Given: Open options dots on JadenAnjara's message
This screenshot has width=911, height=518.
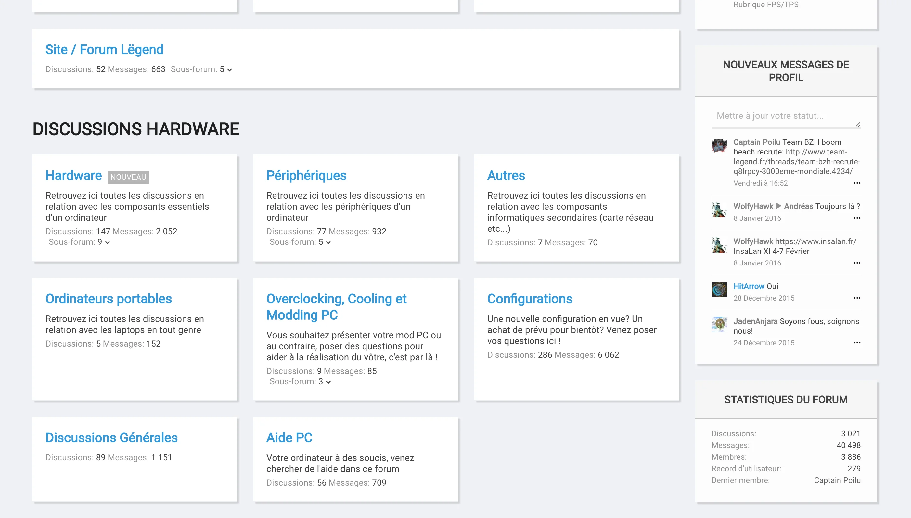Looking at the screenshot, I should (x=856, y=343).
